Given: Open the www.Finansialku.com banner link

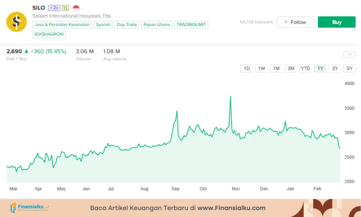Looking at the screenshot, I should [231, 208].
